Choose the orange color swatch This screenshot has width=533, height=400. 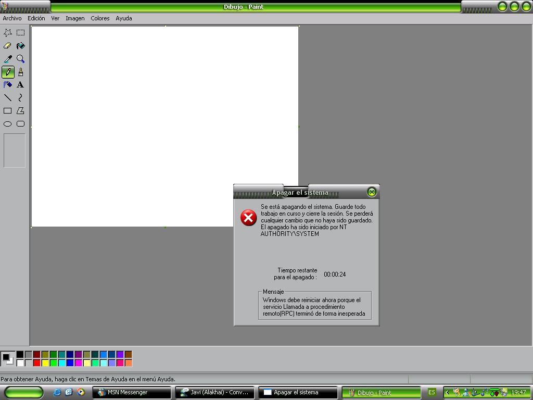(x=128, y=363)
